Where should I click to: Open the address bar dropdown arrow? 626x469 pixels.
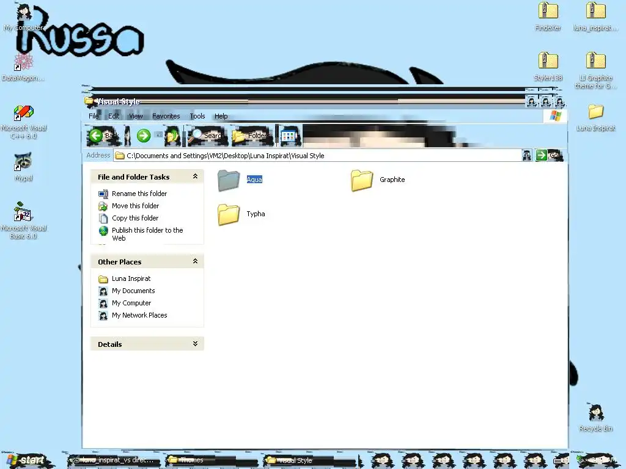527,155
